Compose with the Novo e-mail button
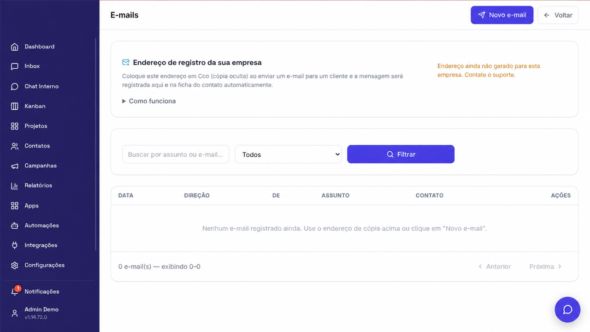Viewport: 590px width, 332px height. pyautogui.click(x=502, y=15)
